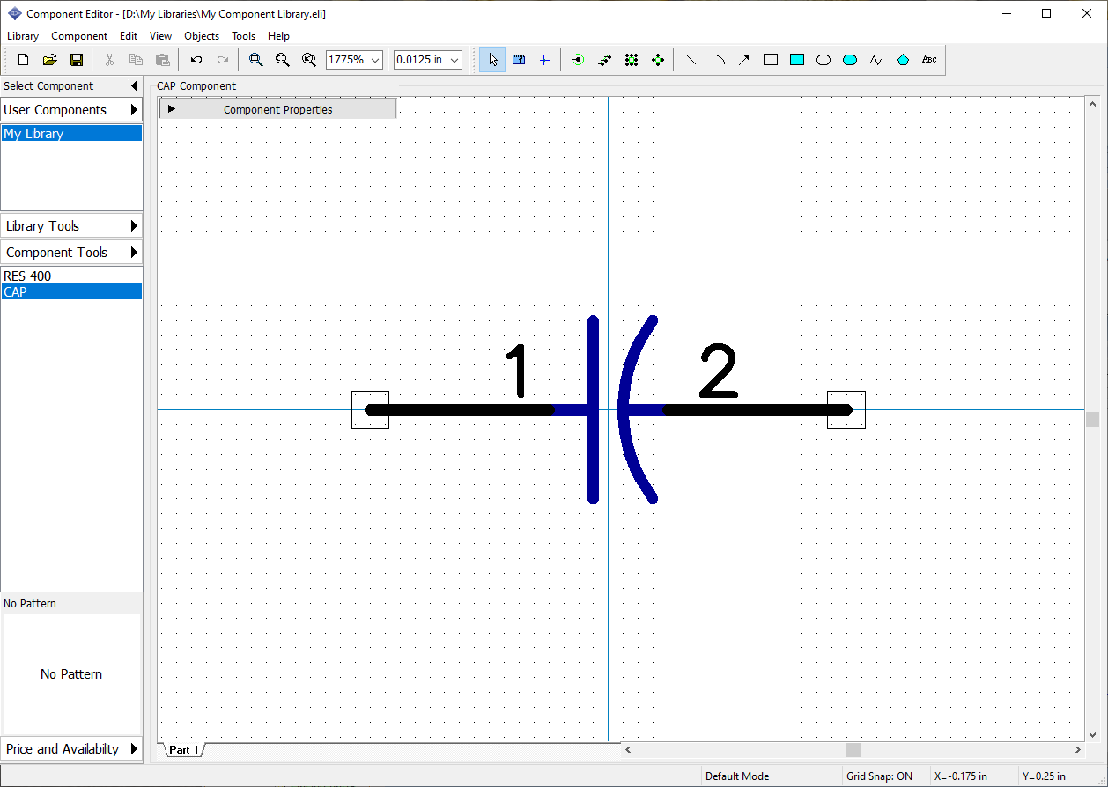1108x787 pixels.
Task: Select the place pin array tool
Action: (x=631, y=60)
